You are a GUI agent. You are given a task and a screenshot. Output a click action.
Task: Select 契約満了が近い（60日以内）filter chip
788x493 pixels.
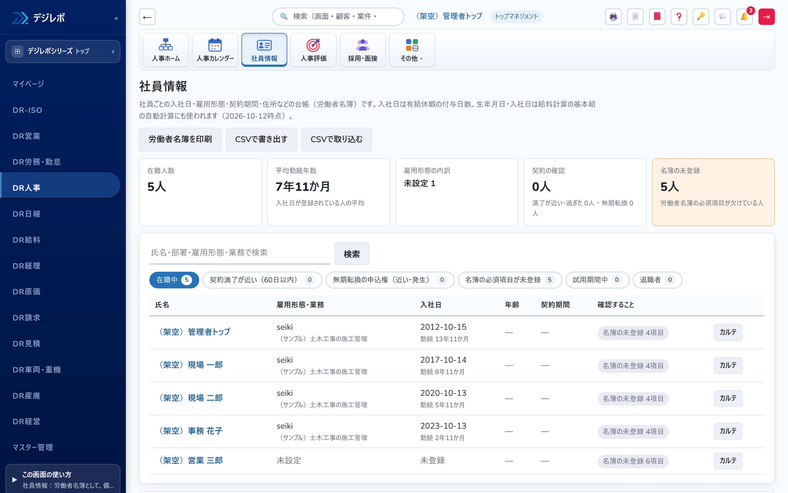pos(262,280)
